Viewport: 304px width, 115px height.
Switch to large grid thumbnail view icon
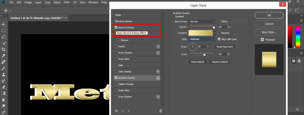293,61
